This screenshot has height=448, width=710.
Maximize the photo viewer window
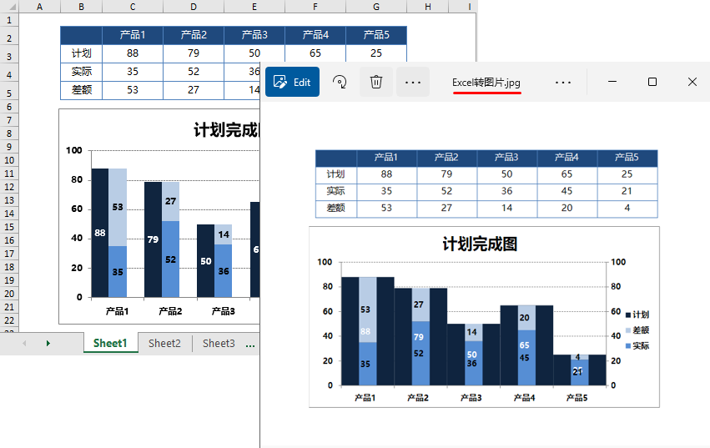click(652, 82)
